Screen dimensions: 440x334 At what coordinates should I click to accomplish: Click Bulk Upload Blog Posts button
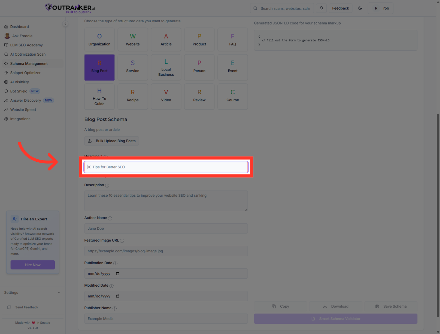tap(112, 141)
